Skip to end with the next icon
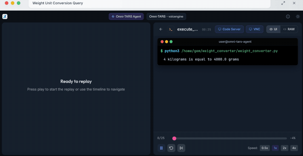The image size is (303, 156). (x=181, y=148)
